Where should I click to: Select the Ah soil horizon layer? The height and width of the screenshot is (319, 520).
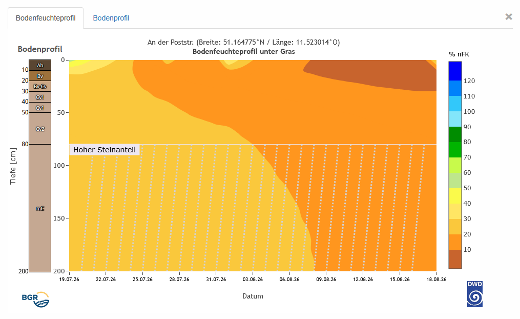tap(40, 66)
